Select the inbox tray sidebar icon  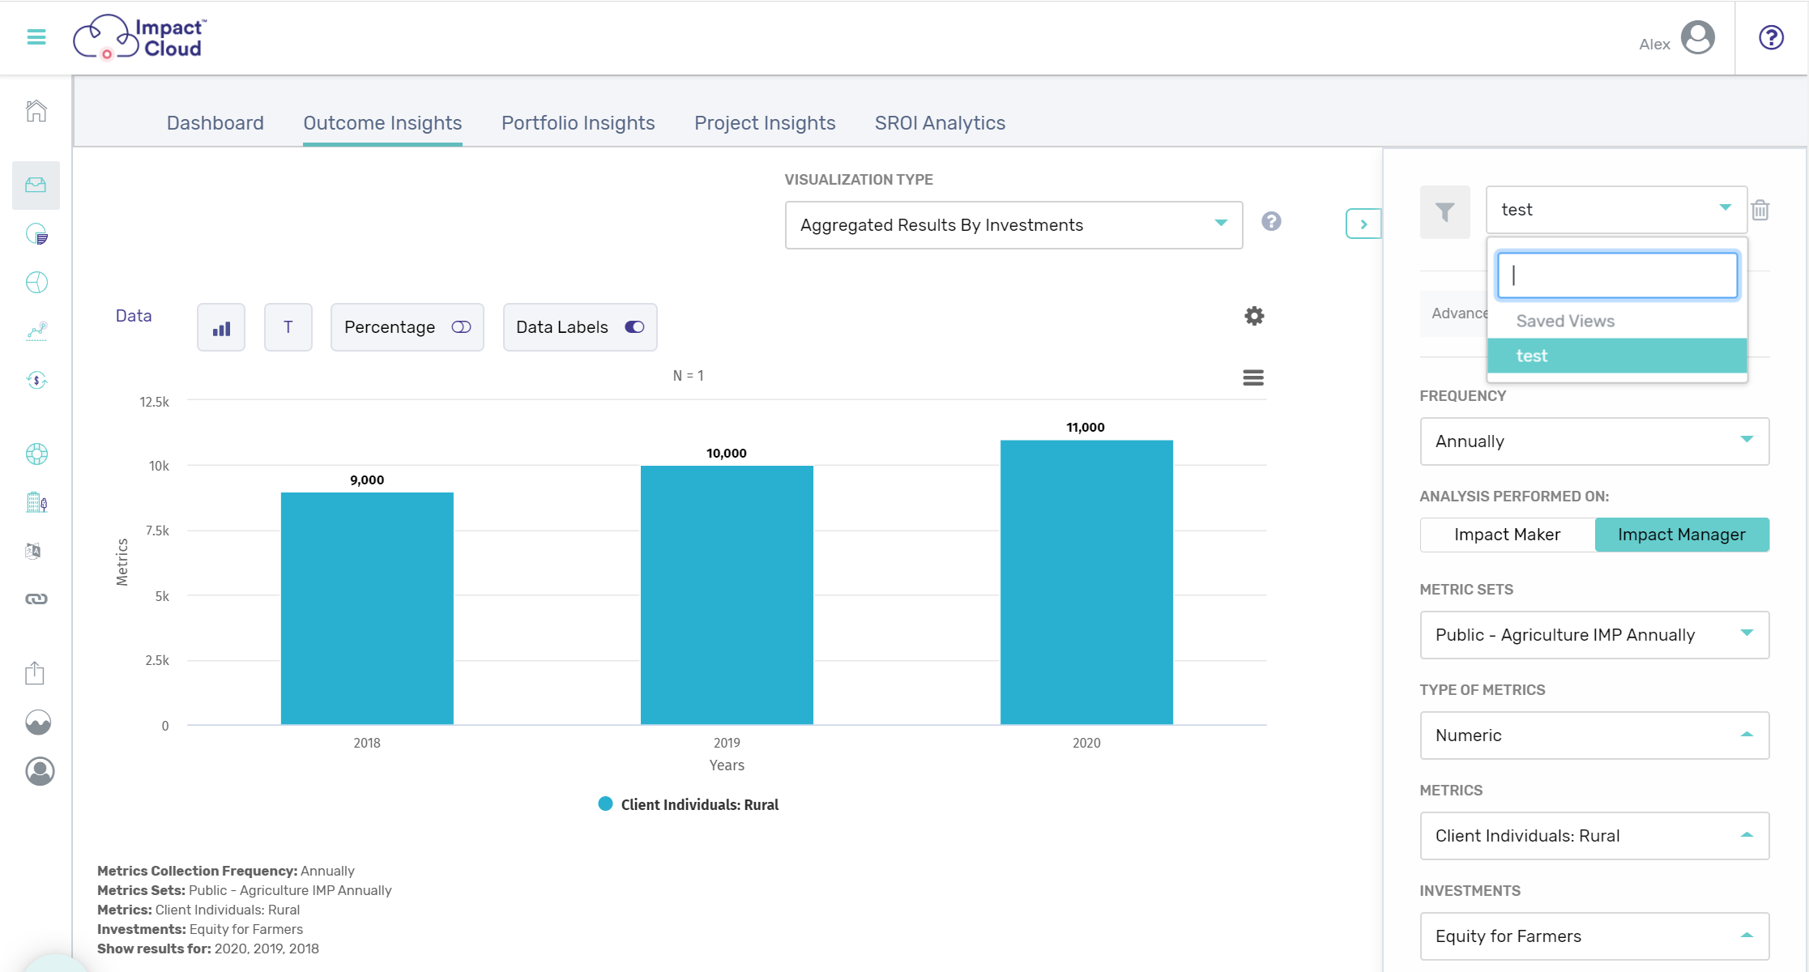[x=36, y=185]
